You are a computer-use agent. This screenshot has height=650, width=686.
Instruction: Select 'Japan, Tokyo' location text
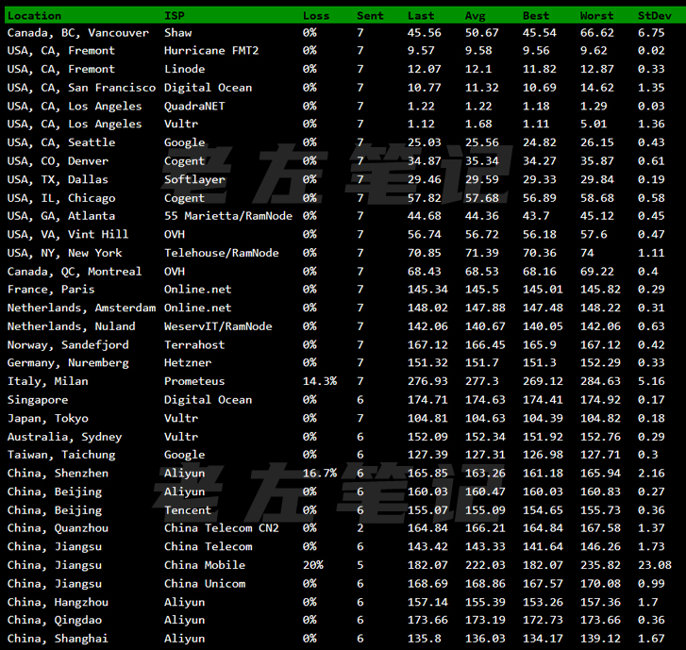48,419
